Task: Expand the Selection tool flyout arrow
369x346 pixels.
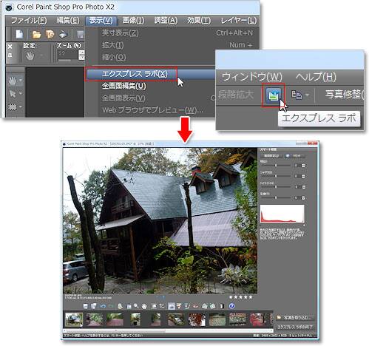Action: (21, 106)
